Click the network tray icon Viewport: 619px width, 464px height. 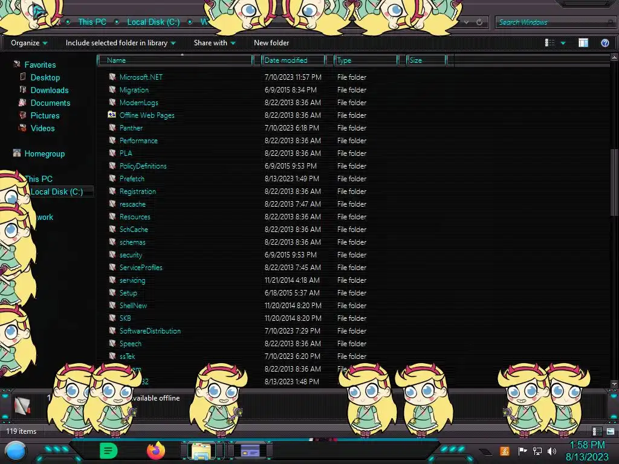tap(537, 451)
